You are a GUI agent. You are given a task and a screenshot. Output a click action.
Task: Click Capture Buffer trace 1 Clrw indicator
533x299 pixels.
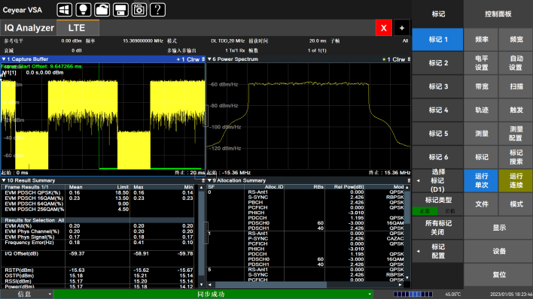click(188, 59)
